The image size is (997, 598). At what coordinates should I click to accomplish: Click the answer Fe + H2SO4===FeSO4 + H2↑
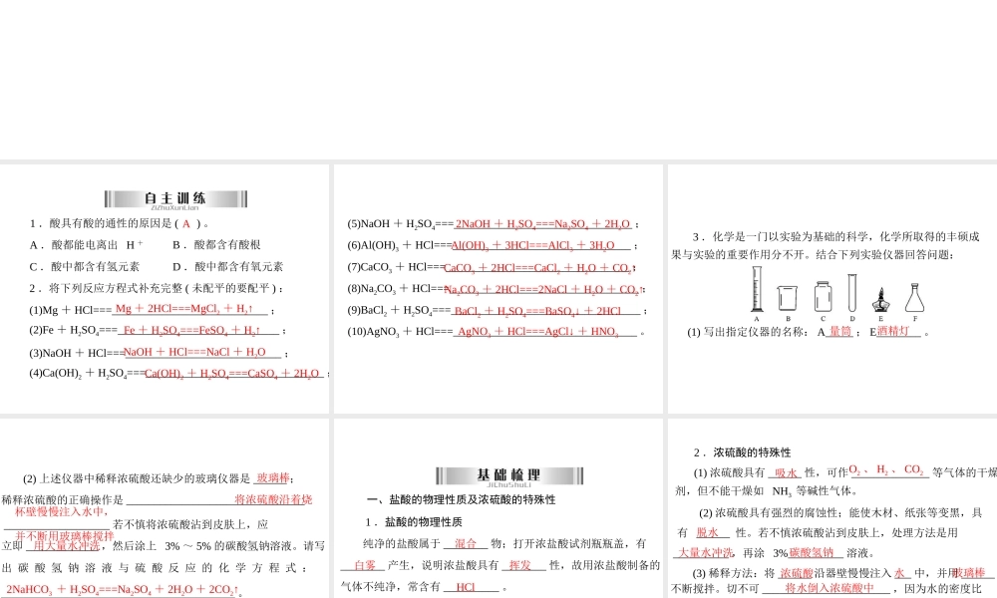(x=191, y=330)
